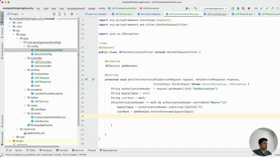Stop the running app with the red square
The image size is (280, 157).
pos(249,8)
